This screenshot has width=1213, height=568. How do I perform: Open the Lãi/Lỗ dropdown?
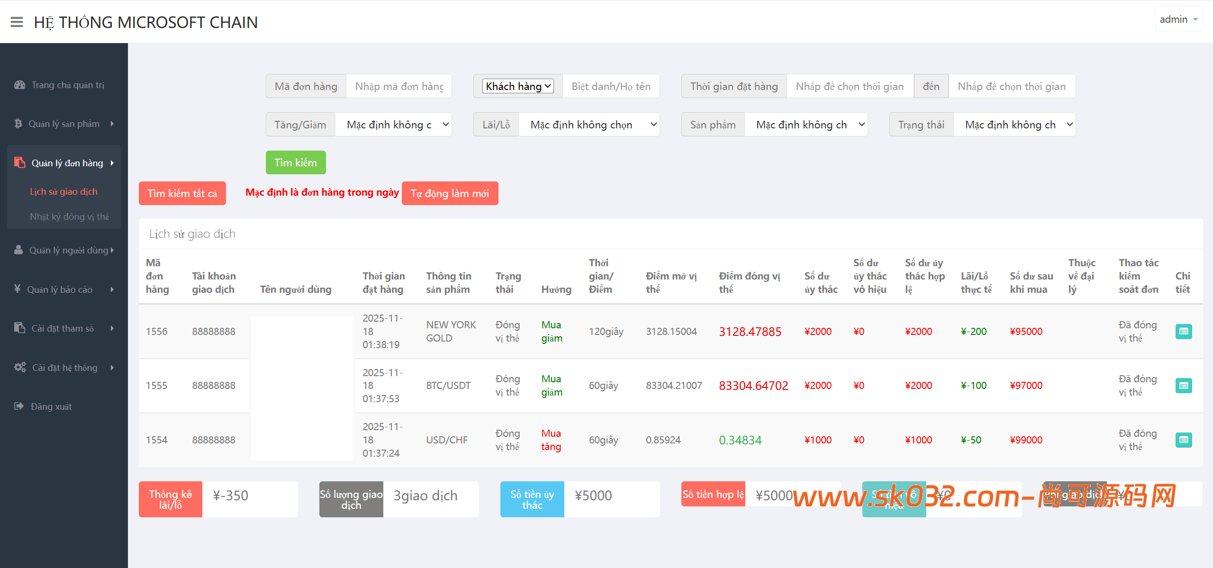(x=589, y=125)
